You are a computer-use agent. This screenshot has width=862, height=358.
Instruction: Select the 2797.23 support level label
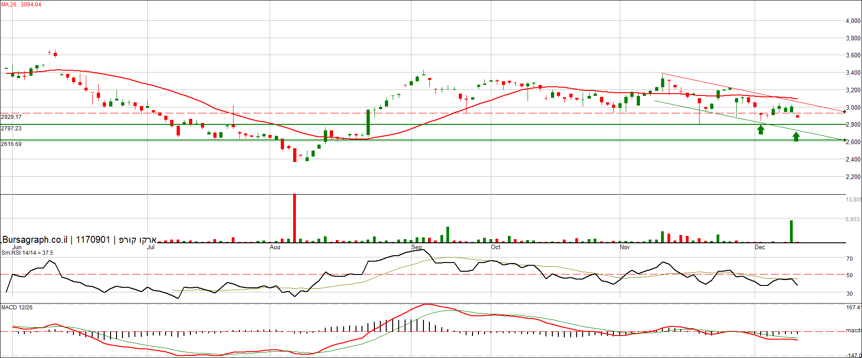coord(11,129)
